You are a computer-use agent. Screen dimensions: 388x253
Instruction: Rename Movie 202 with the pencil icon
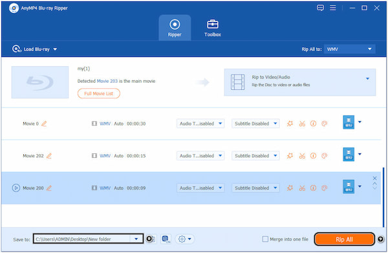pyautogui.click(x=49, y=156)
